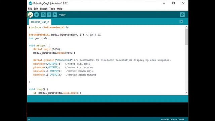This screenshot has height=121, width=215.
Task: Open the Sketch menu
Action: pyautogui.click(x=44, y=9)
